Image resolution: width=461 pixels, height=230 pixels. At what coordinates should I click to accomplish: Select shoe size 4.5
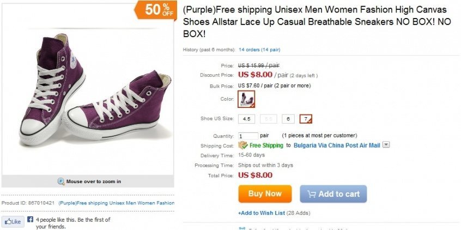[x=246, y=119]
